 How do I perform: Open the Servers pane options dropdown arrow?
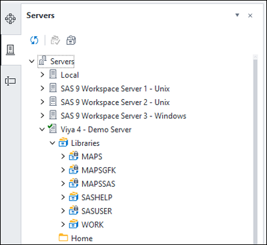(x=238, y=15)
